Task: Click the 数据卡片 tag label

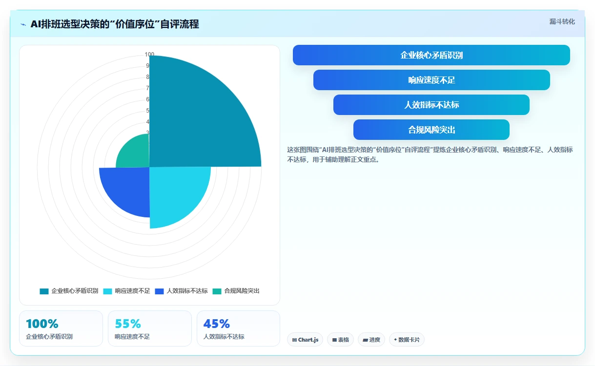Action: pos(409,340)
